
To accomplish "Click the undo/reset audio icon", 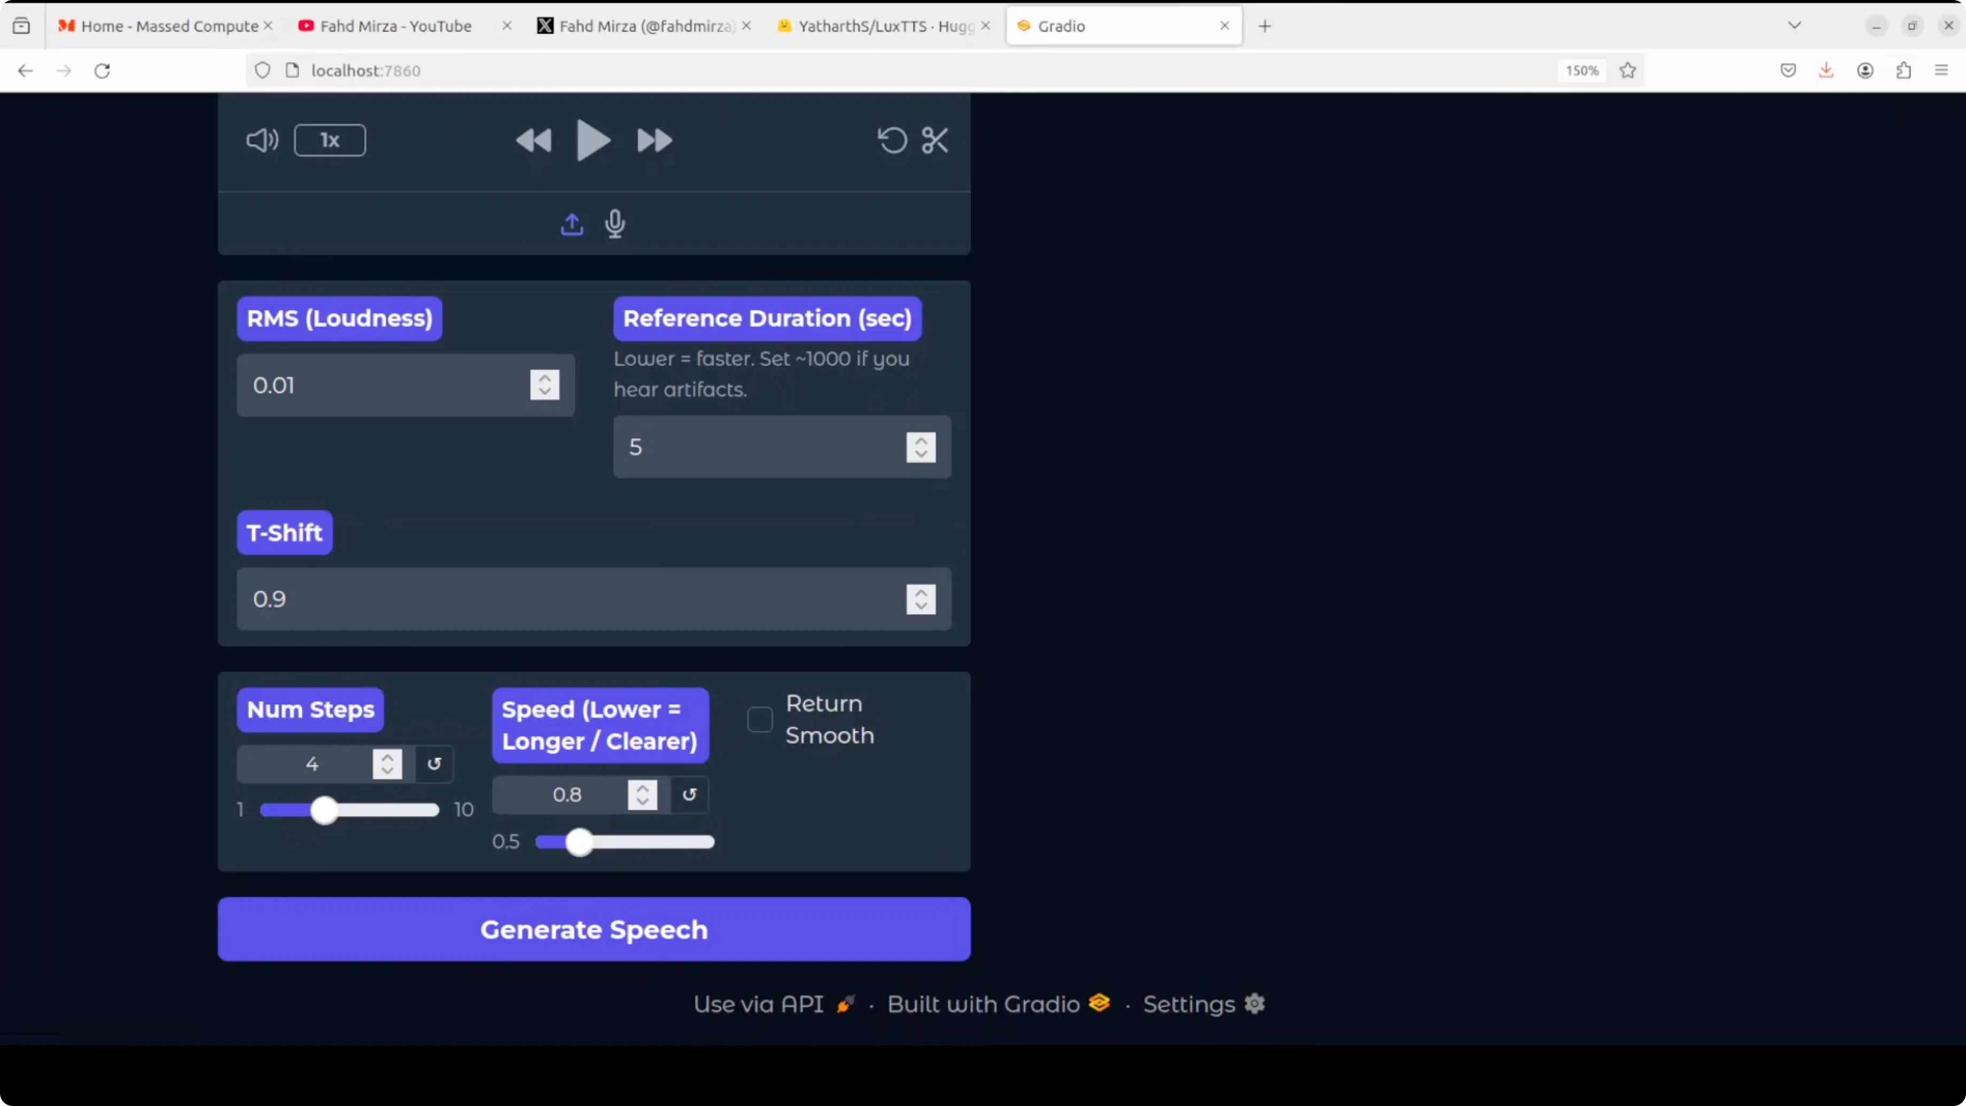I will pos(892,141).
